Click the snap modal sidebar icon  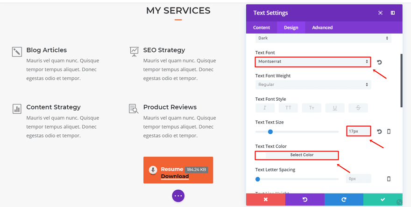393,13
